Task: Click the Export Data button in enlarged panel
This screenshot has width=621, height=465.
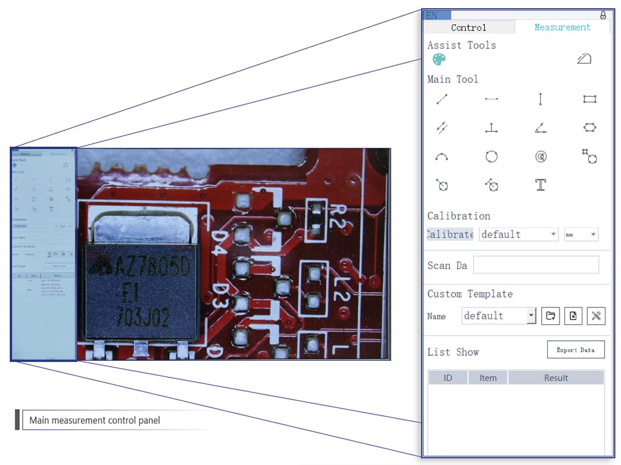Action: 576,350
